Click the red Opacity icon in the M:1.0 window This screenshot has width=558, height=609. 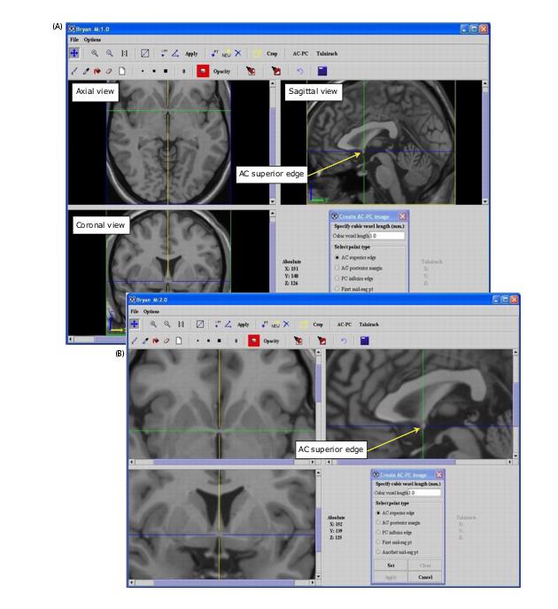[x=203, y=68]
